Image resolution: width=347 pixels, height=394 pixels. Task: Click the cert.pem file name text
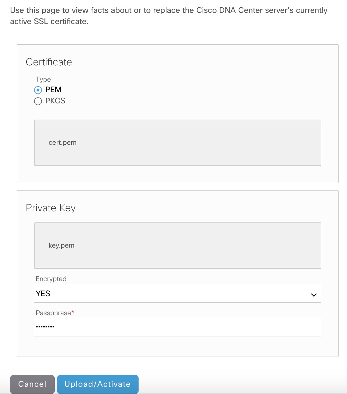point(63,143)
